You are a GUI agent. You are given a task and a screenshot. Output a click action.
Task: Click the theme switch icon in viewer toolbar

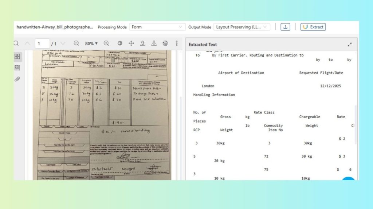[x=120, y=43]
